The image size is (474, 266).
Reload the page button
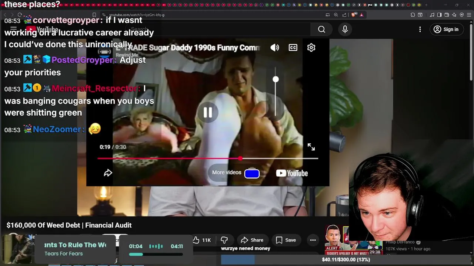[20, 15]
